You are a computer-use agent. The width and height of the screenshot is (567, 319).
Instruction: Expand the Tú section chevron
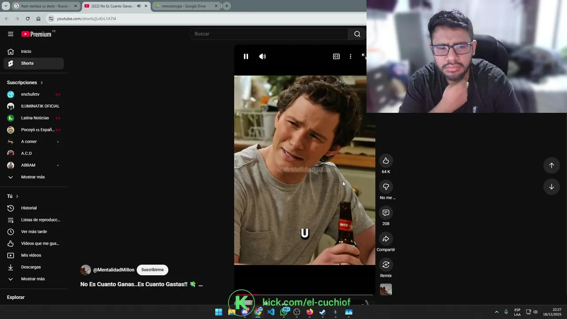(17, 196)
